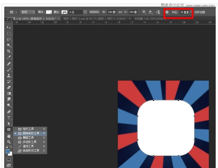This screenshot has width=218, height=168.
Task: Choose 自定形状工具 from the flyout
Action: click(x=30, y=150)
